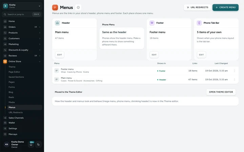Viewport: 244px width, 152px height.
Task: Open the Forms submenu item
Action: [x=25, y=87]
